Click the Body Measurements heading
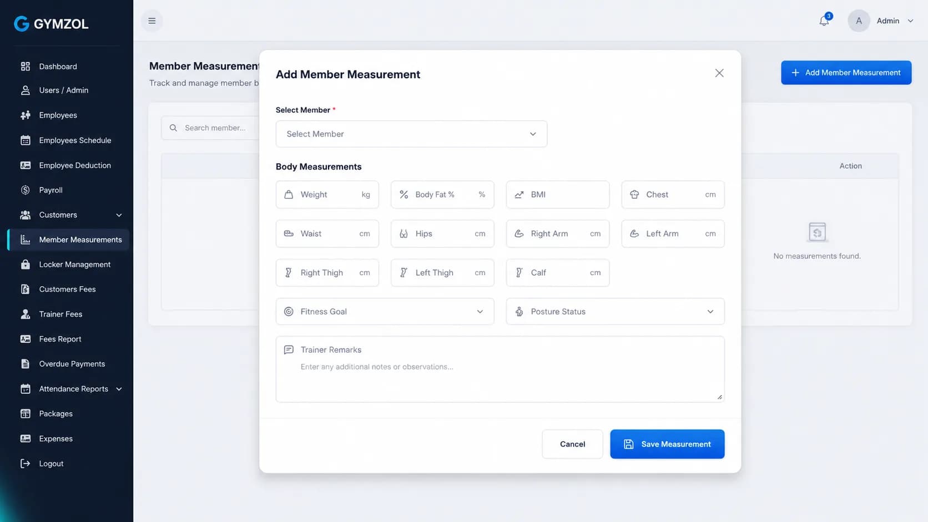 (319, 167)
